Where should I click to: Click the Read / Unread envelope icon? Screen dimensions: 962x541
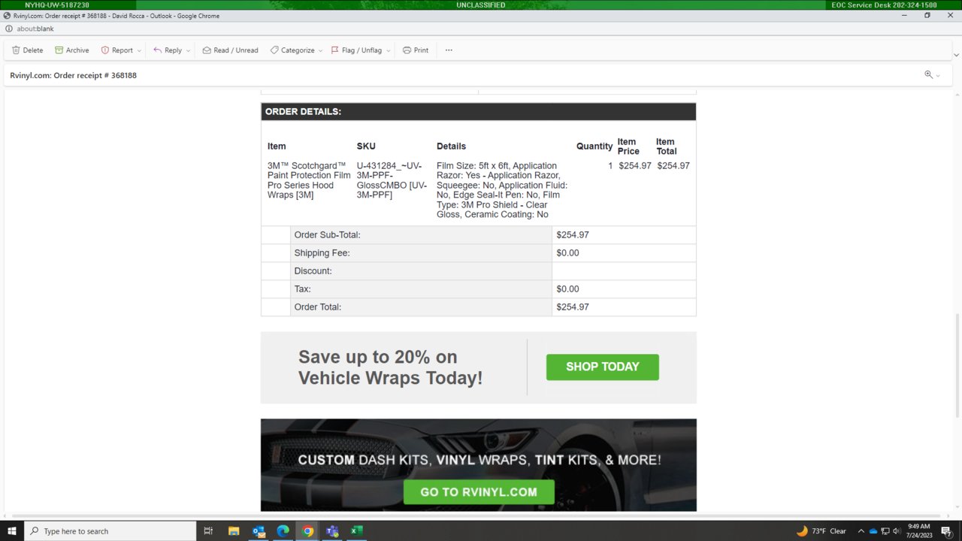[x=207, y=50]
